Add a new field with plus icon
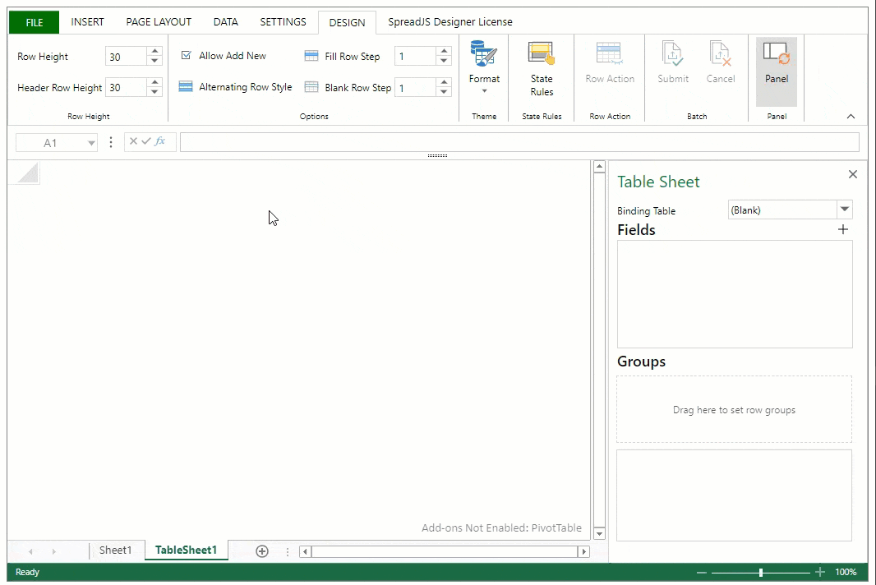The height and width of the screenshot is (585, 876). point(843,229)
